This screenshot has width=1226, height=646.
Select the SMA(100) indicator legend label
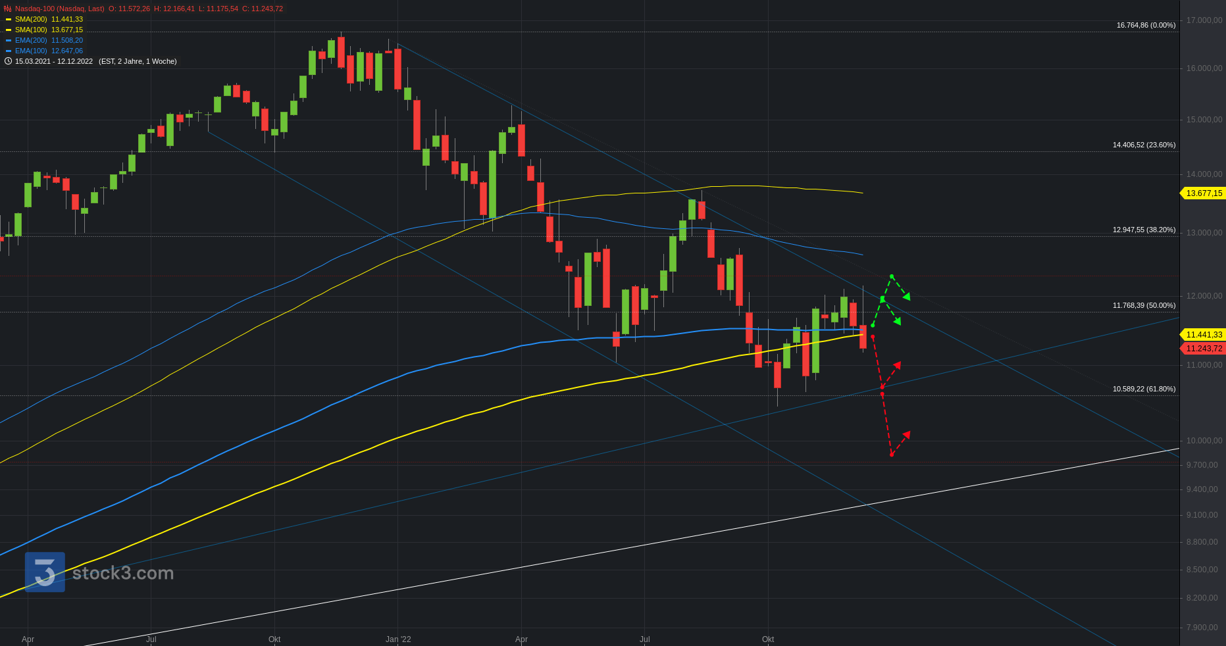31,30
